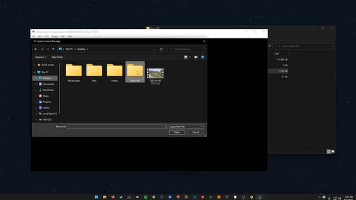Viewport: 356px width, 200px height.
Task: Open the address bar history dropdown
Action: click(155, 49)
